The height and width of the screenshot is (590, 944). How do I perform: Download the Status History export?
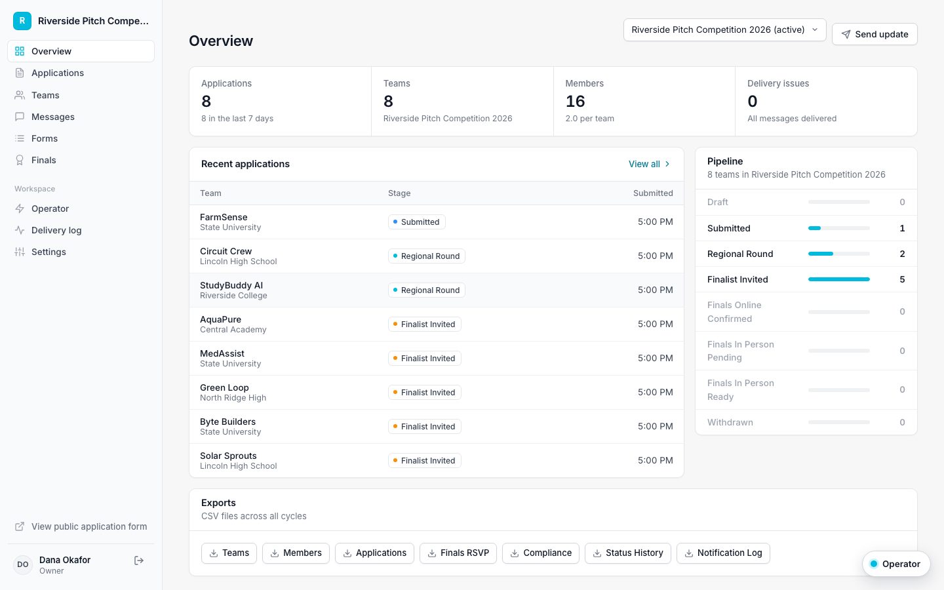click(628, 553)
